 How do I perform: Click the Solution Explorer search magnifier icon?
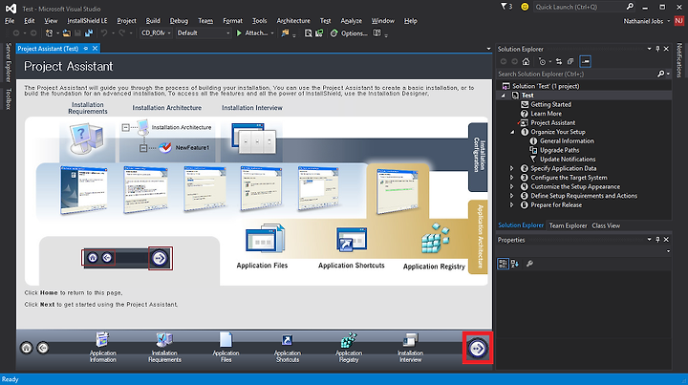click(x=661, y=75)
